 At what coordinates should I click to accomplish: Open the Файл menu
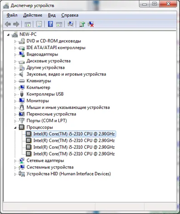[x=12, y=15]
